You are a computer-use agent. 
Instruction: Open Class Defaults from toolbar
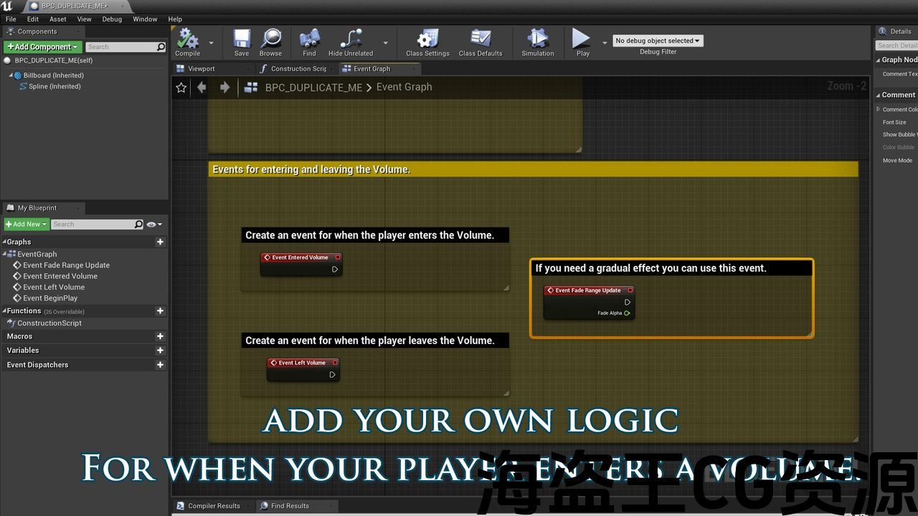coord(480,39)
